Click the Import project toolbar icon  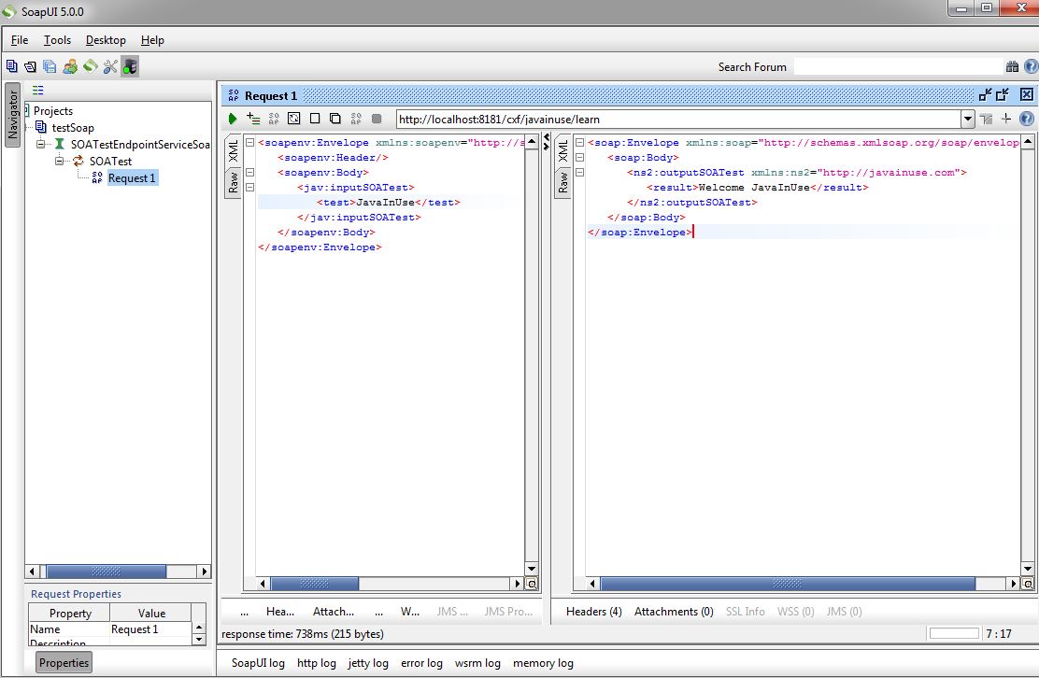pos(31,66)
